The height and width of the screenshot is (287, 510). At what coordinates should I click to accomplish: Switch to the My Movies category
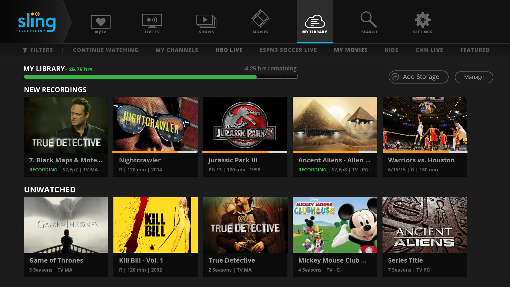pos(351,50)
